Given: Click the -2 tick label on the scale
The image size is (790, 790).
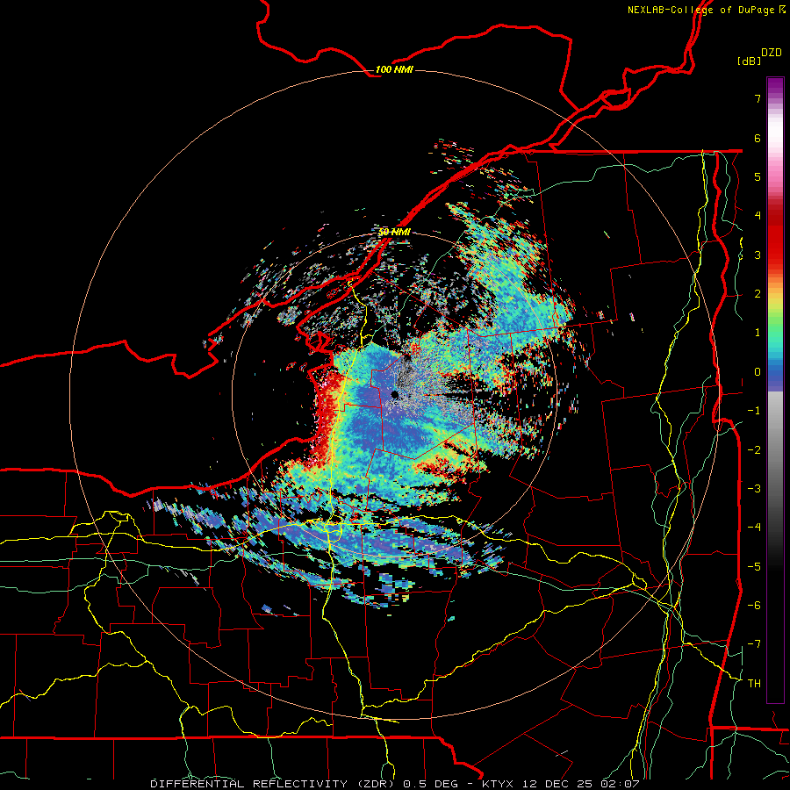Looking at the screenshot, I should (x=754, y=450).
